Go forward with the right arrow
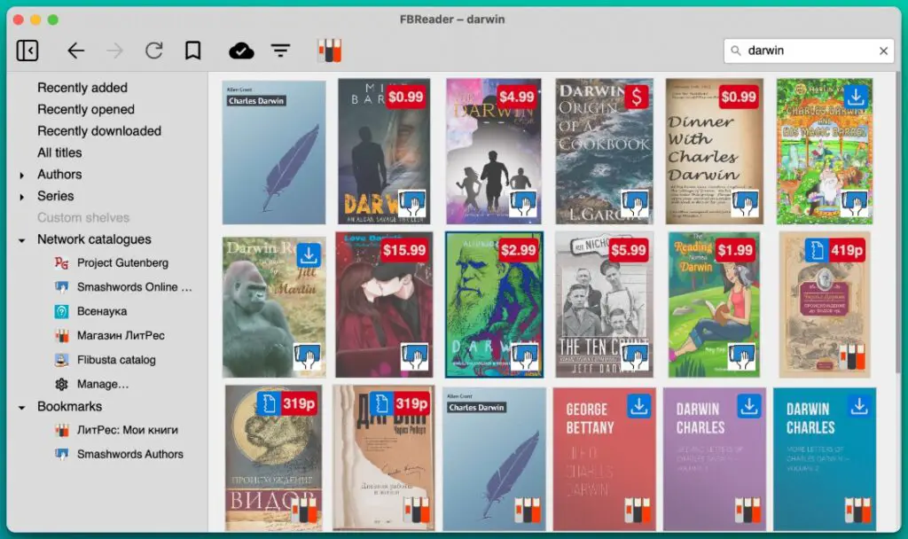908x539 pixels. tap(114, 51)
